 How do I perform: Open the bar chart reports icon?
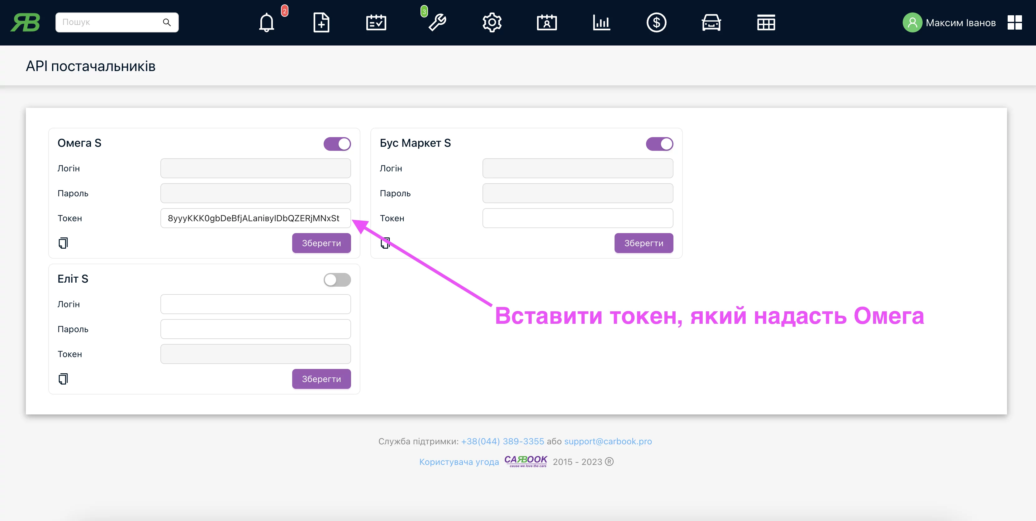click(602, 22)
